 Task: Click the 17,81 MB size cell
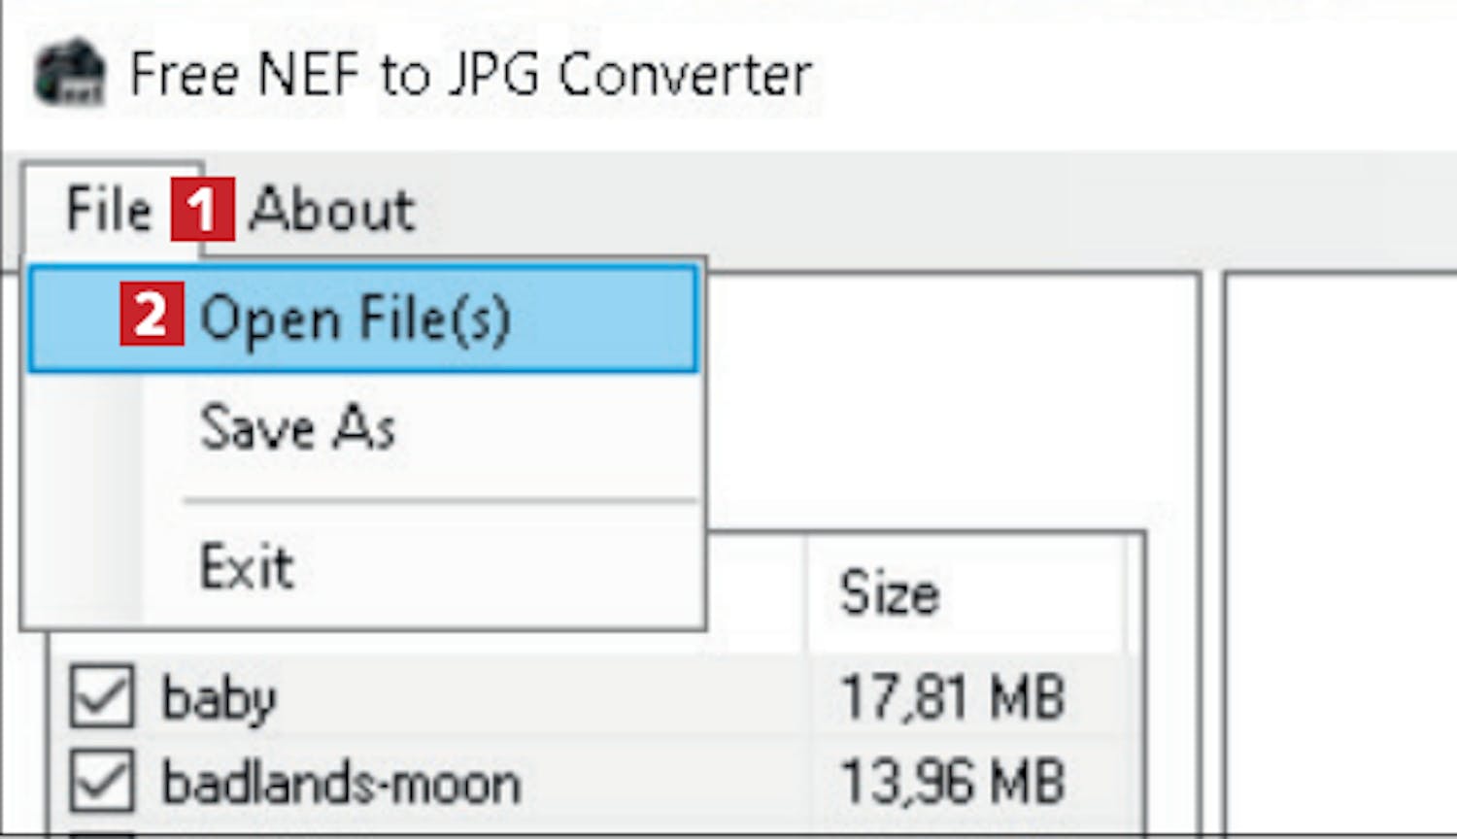[x=952, y=697]
